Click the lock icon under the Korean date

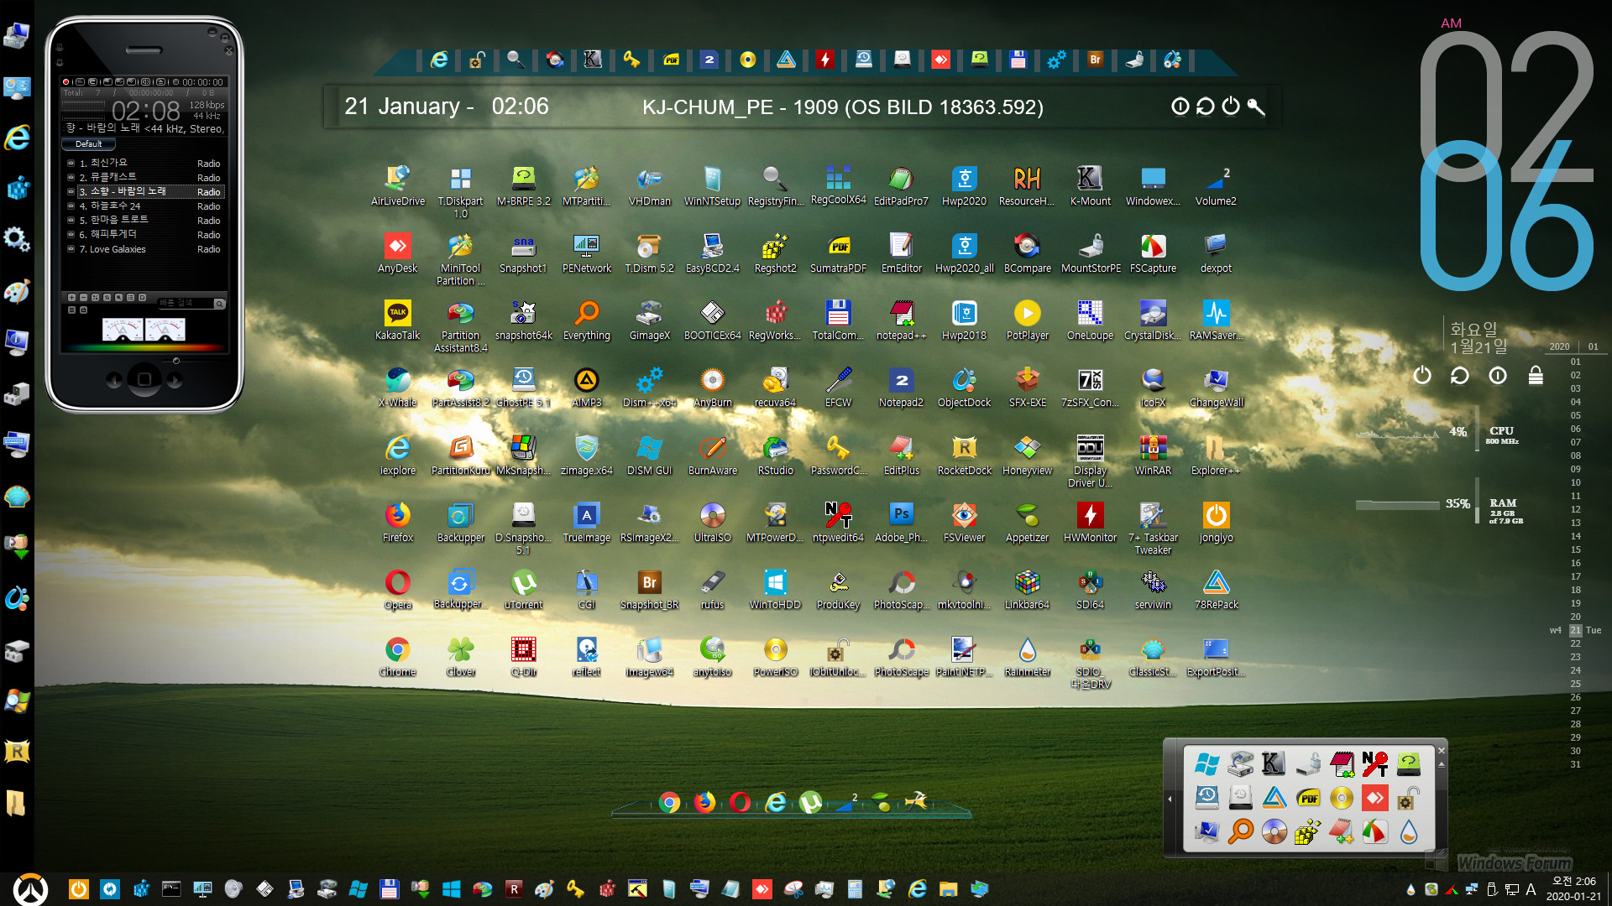(x=1536, y=375)
